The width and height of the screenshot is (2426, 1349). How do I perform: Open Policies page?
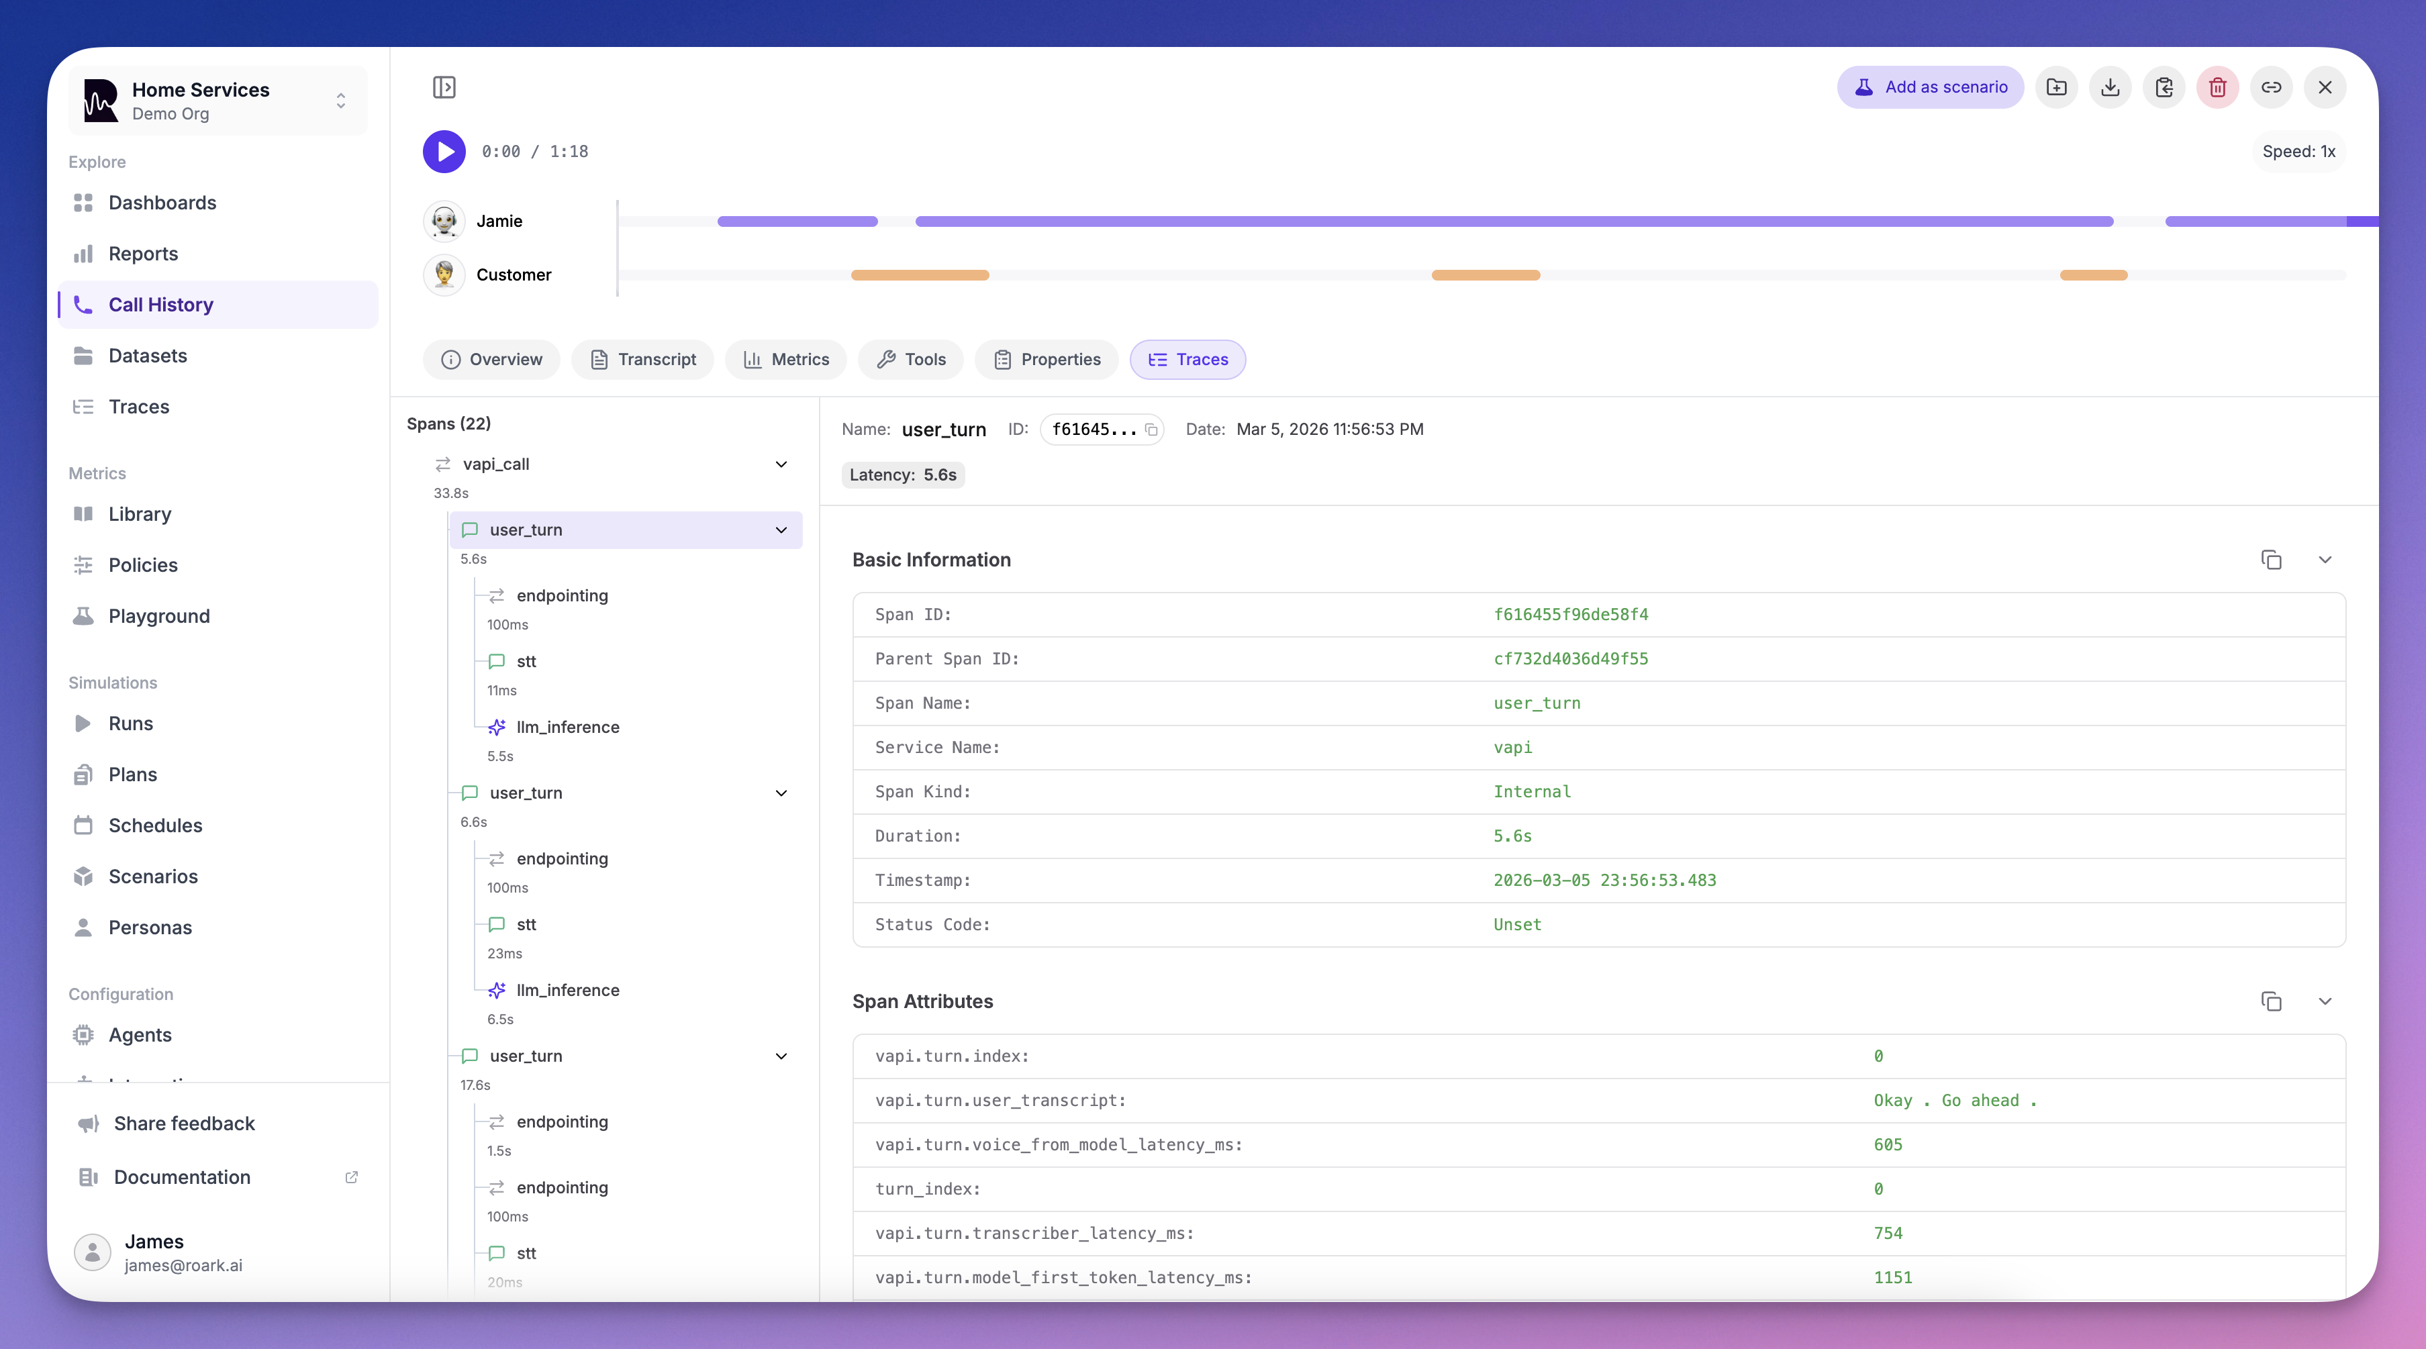tap(218, 565)
